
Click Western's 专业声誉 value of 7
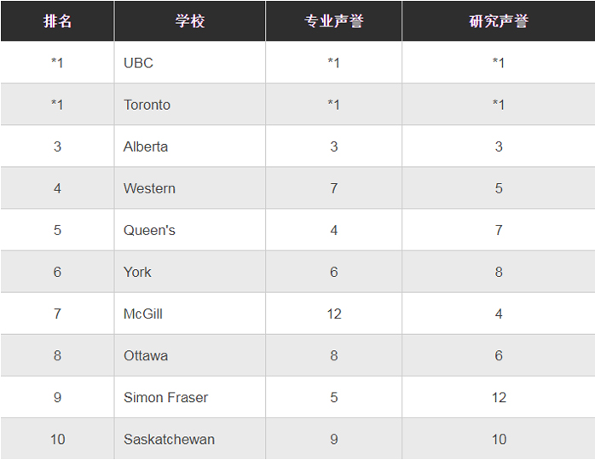click(334, 188)
